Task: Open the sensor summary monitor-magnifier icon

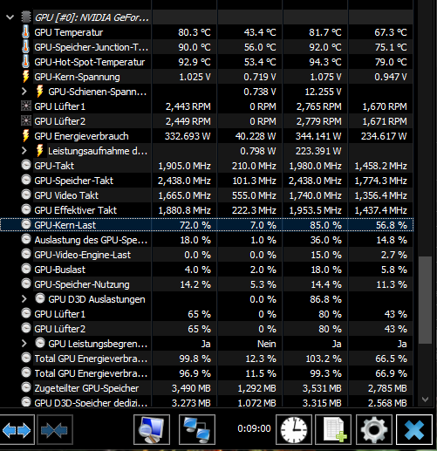Action: pyautogui.click(x=152, y=429)
